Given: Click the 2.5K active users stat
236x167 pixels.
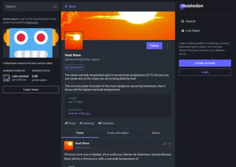Looking at the screenshot, I should [x=39, y=78].
